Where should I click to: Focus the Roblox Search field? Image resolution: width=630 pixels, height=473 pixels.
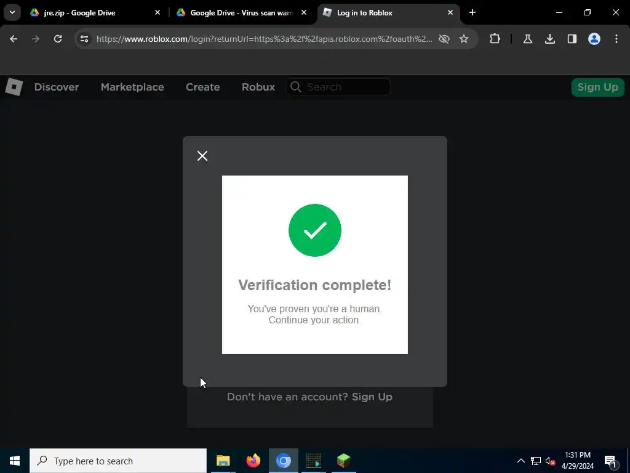[338, 87]
